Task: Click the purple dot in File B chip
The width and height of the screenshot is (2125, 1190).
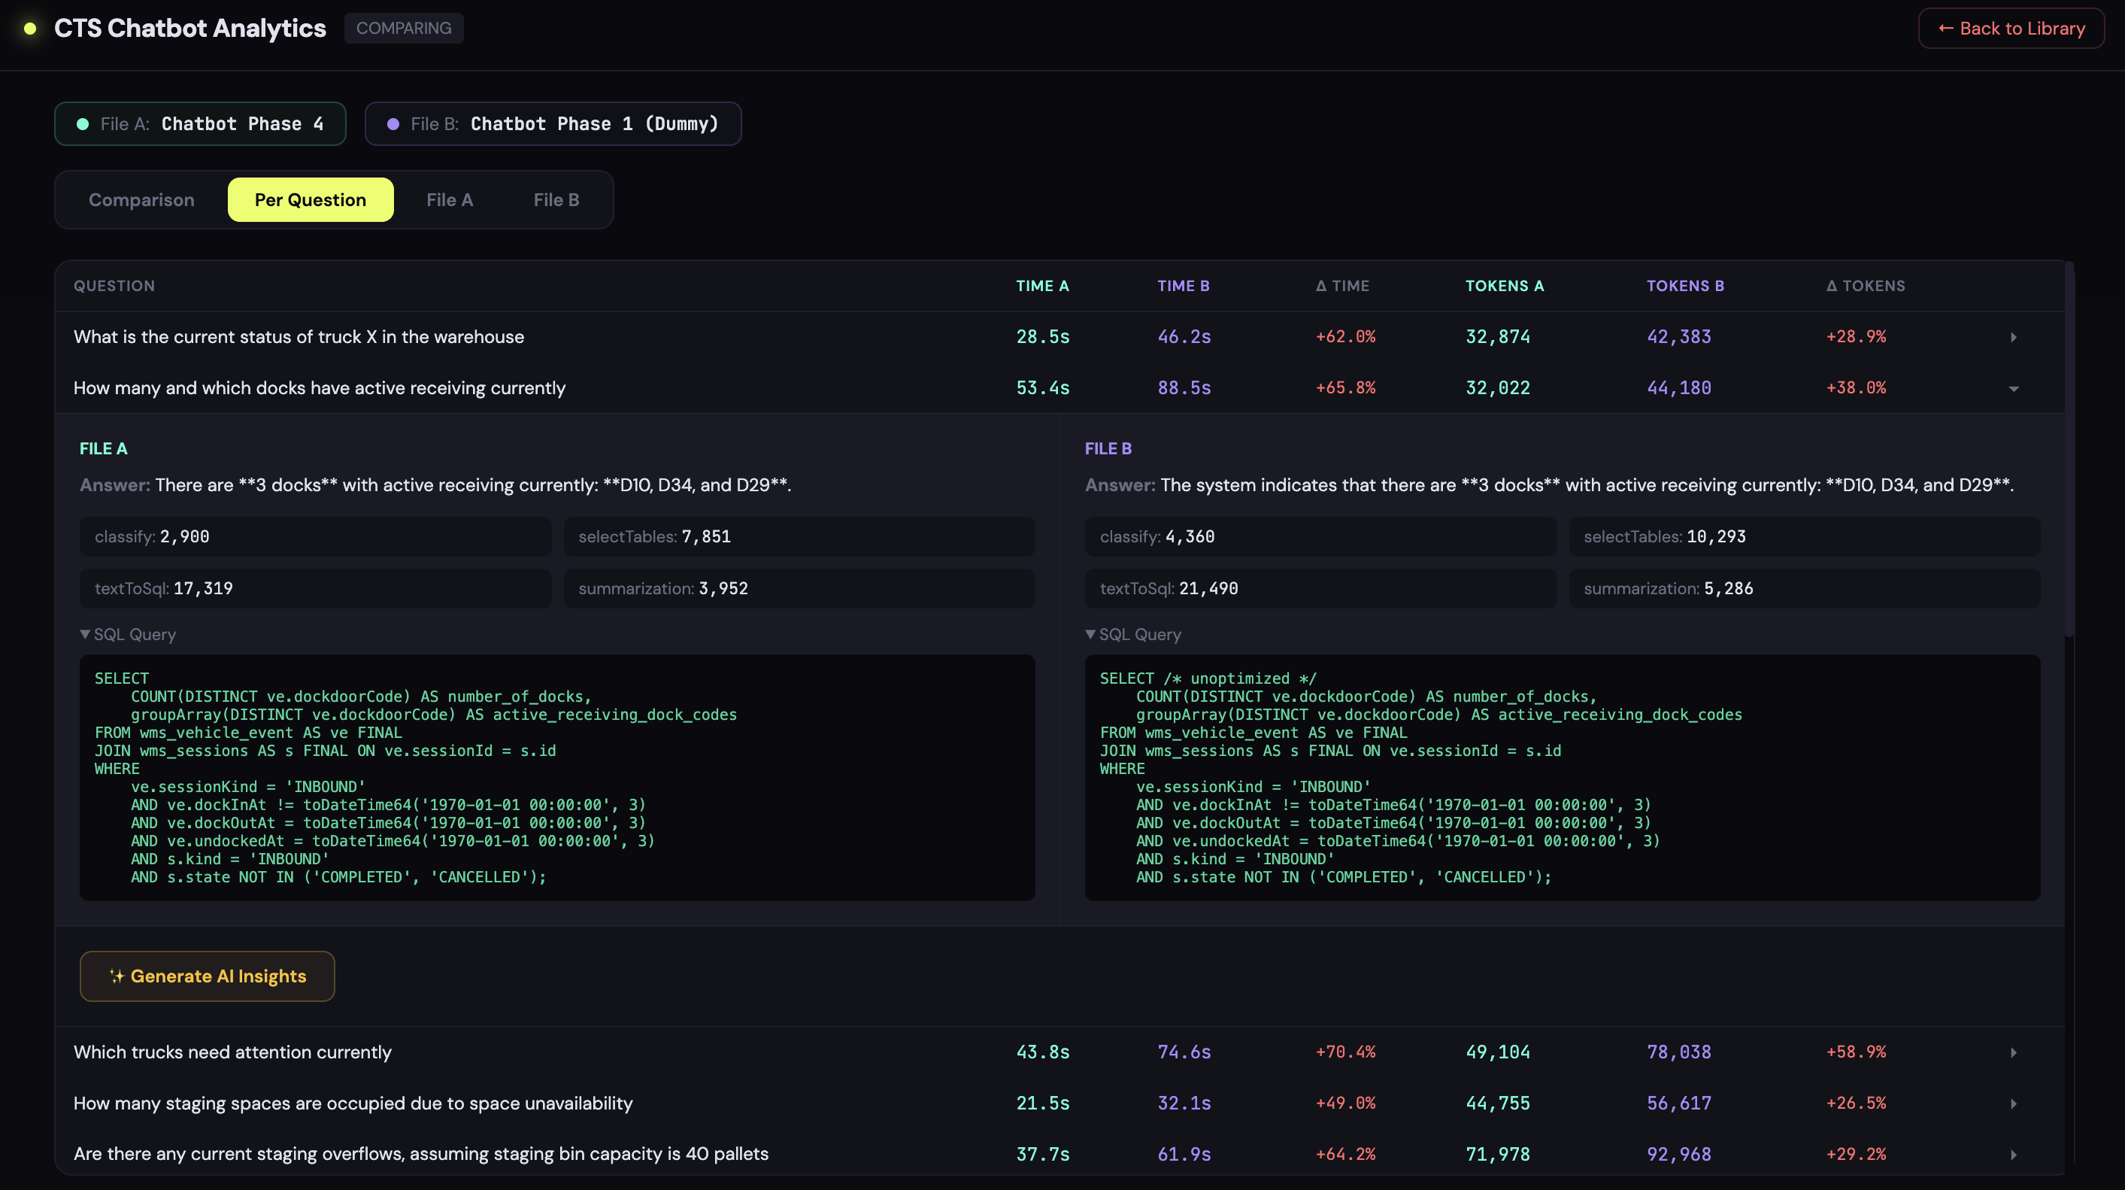Action: pos(393,124)
